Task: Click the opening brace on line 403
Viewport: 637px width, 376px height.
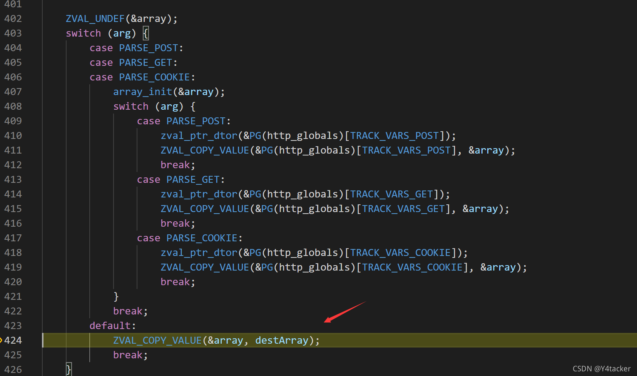Action: click(x=145, y=33)
